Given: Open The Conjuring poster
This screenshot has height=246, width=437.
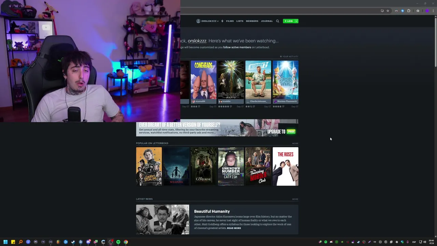Looking at the screenshot, I should tap(203, 166).
